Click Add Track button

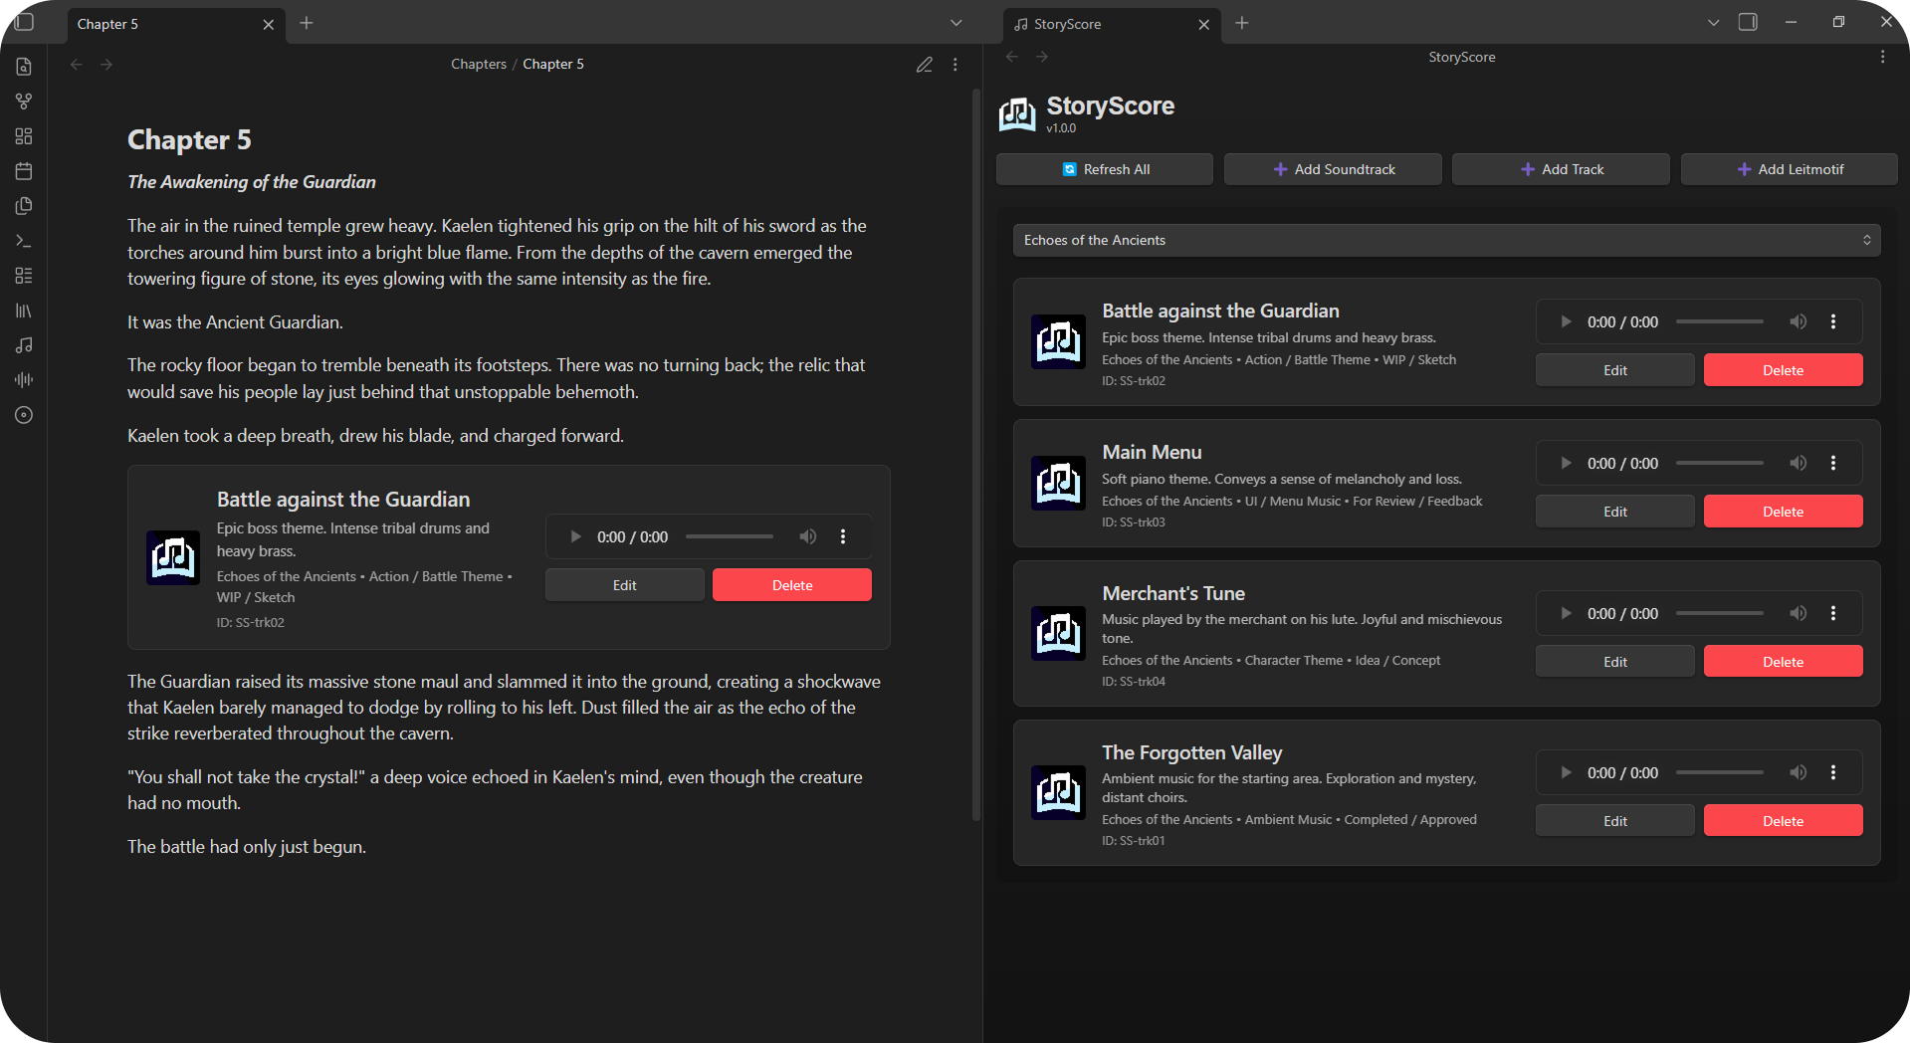pyautogui.click(x=1561, y=169)
